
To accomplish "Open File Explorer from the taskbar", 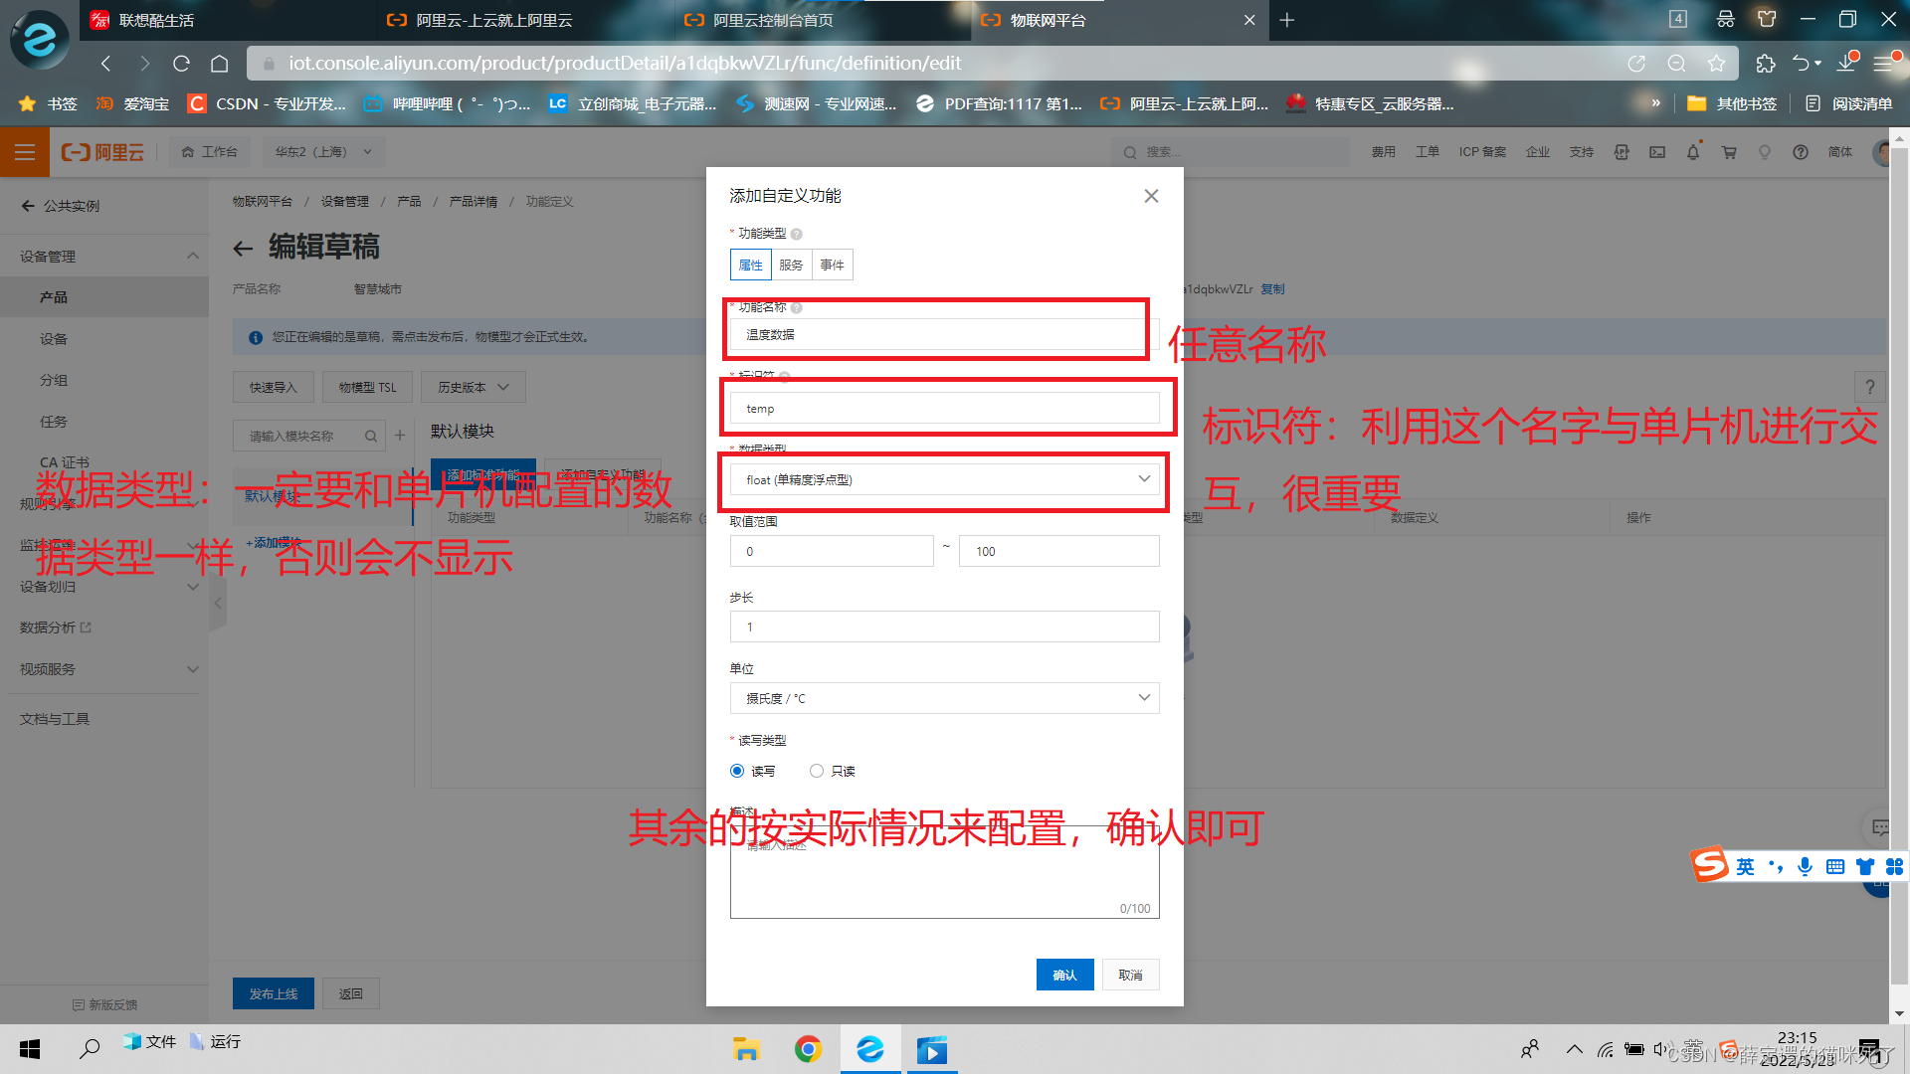I will 746,1049.
